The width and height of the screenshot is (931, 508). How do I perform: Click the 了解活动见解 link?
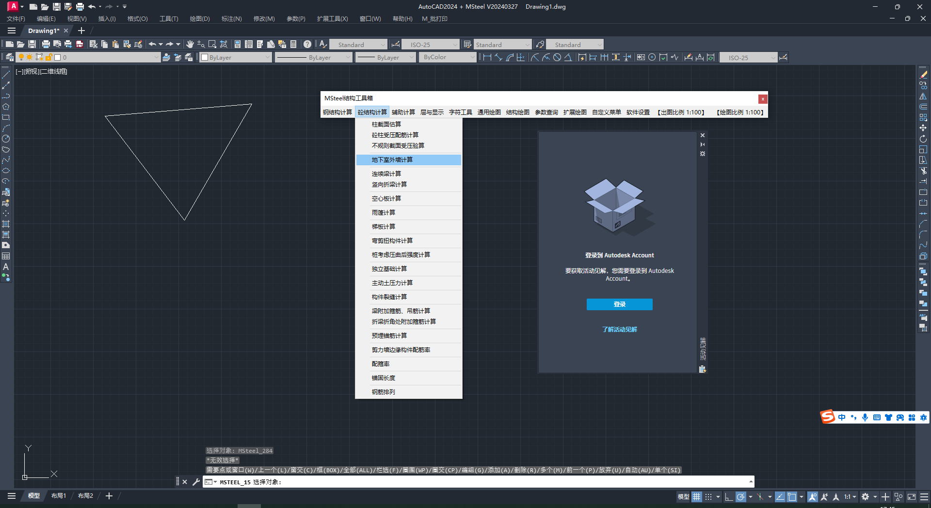tap(619, 329)
